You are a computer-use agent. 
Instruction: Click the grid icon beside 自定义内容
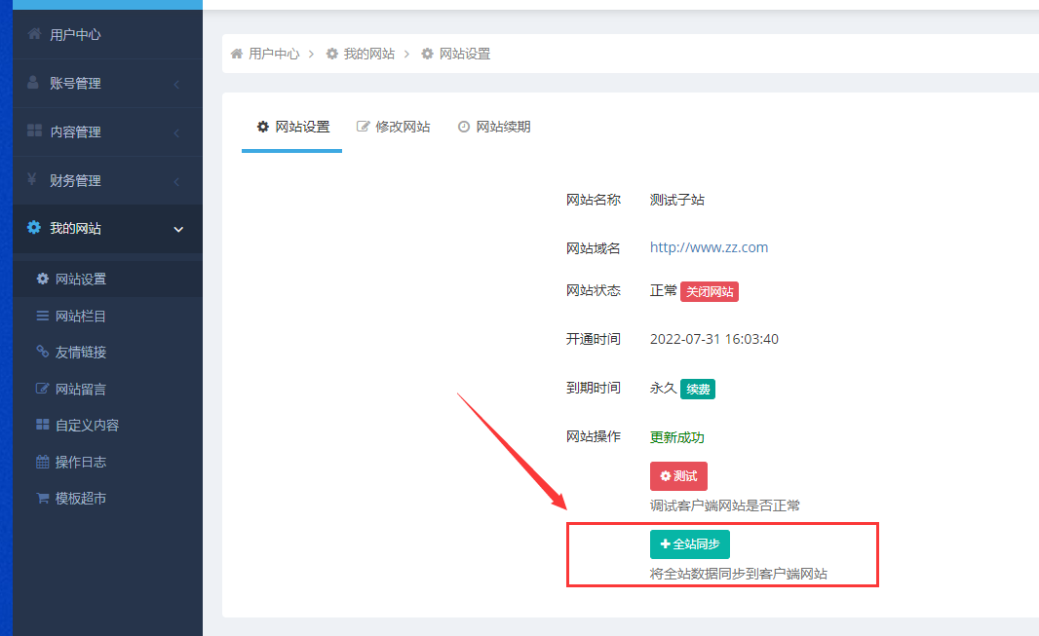(x=43, y=425)
